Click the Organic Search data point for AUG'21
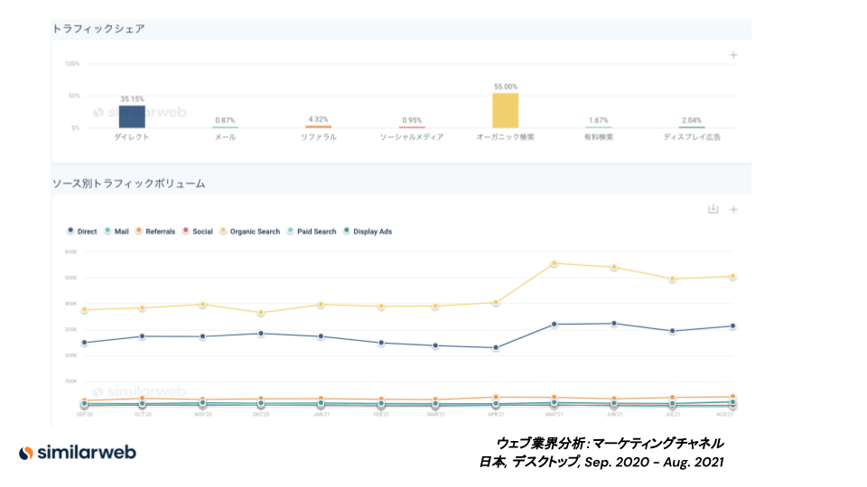Viewport: 867px width, 487px height. [x=732, y=277]
